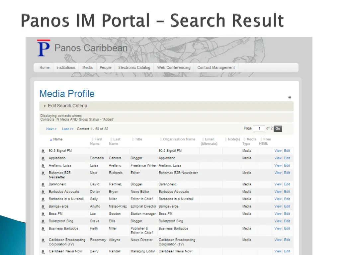This screenshot has height=255, width=340.
Task: Open the People menu item
Action: coord(105,68)
